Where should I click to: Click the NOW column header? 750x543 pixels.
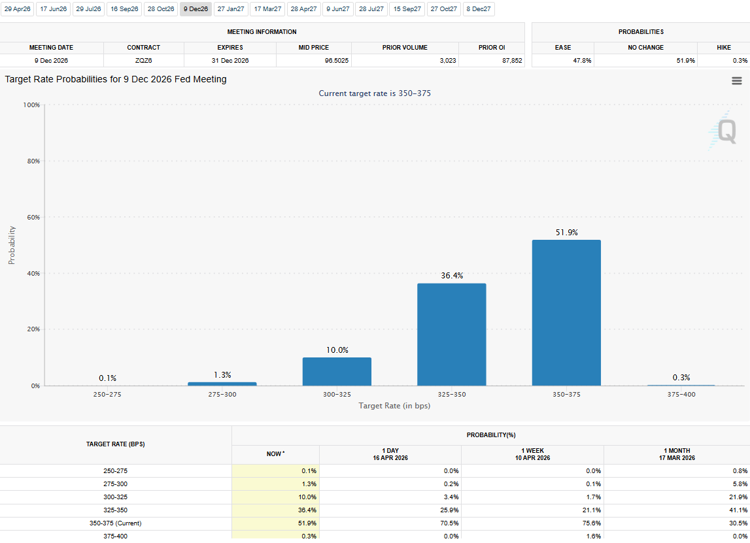pyautogui.click(x=275, y=453)
